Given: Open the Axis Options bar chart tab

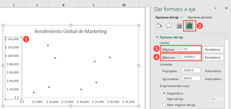Looking at the screenshot, I should coord(189,26).
